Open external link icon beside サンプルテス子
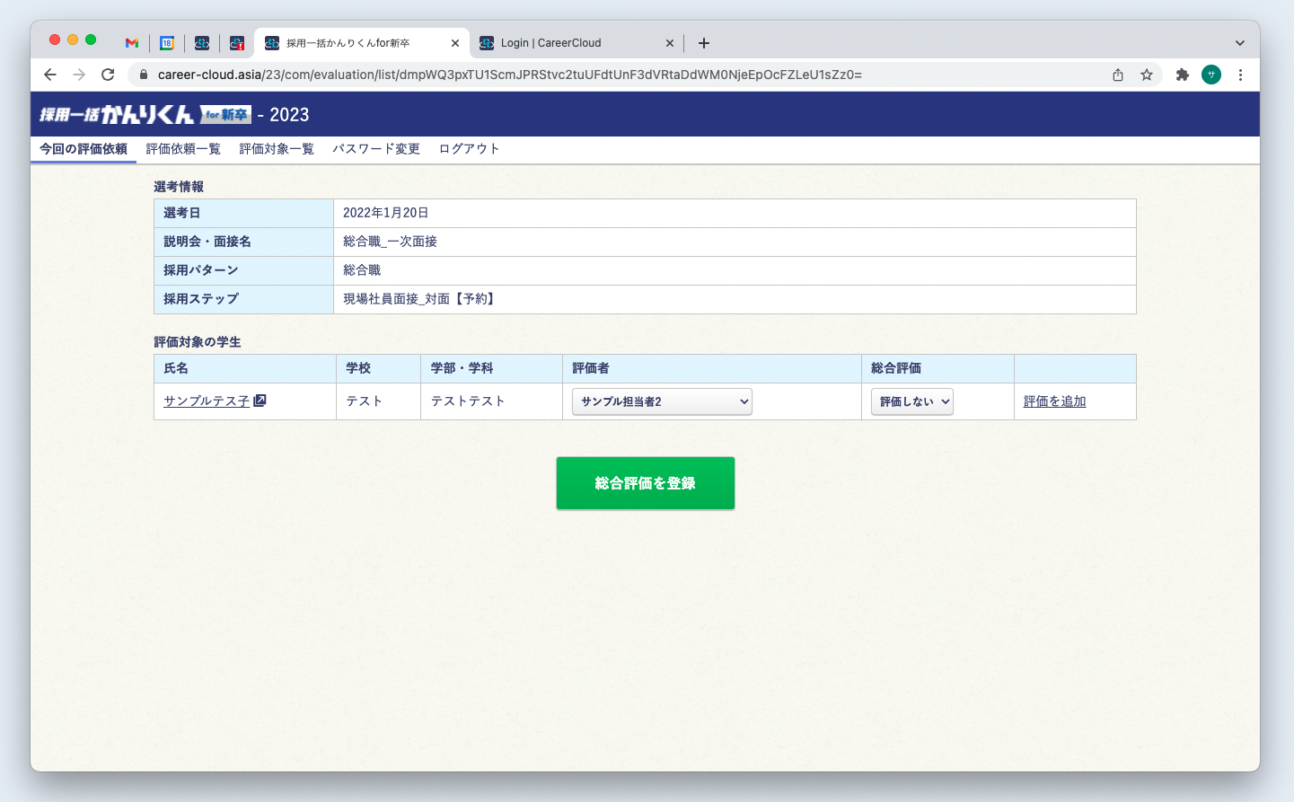Viewport: 1294px width, 802px height. [x=260, y=401]
